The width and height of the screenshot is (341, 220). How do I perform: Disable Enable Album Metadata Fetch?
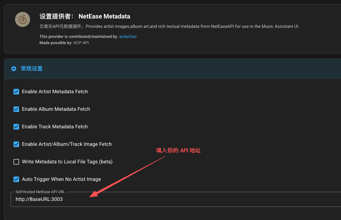[16, 109]
